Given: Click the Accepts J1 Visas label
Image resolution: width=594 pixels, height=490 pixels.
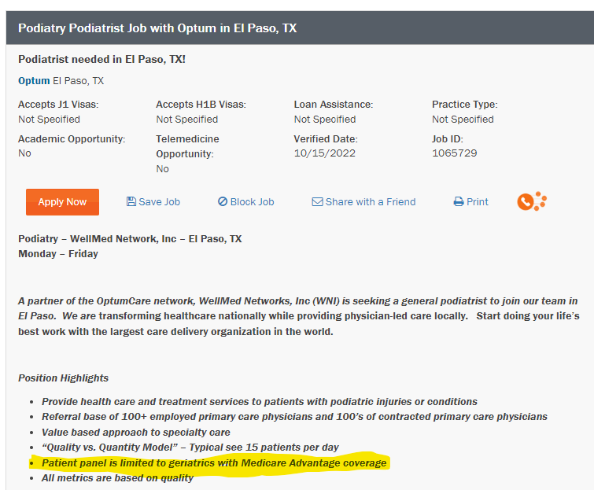Looking at the screenshot, I should pyautogui.click(x=58, y=104).
